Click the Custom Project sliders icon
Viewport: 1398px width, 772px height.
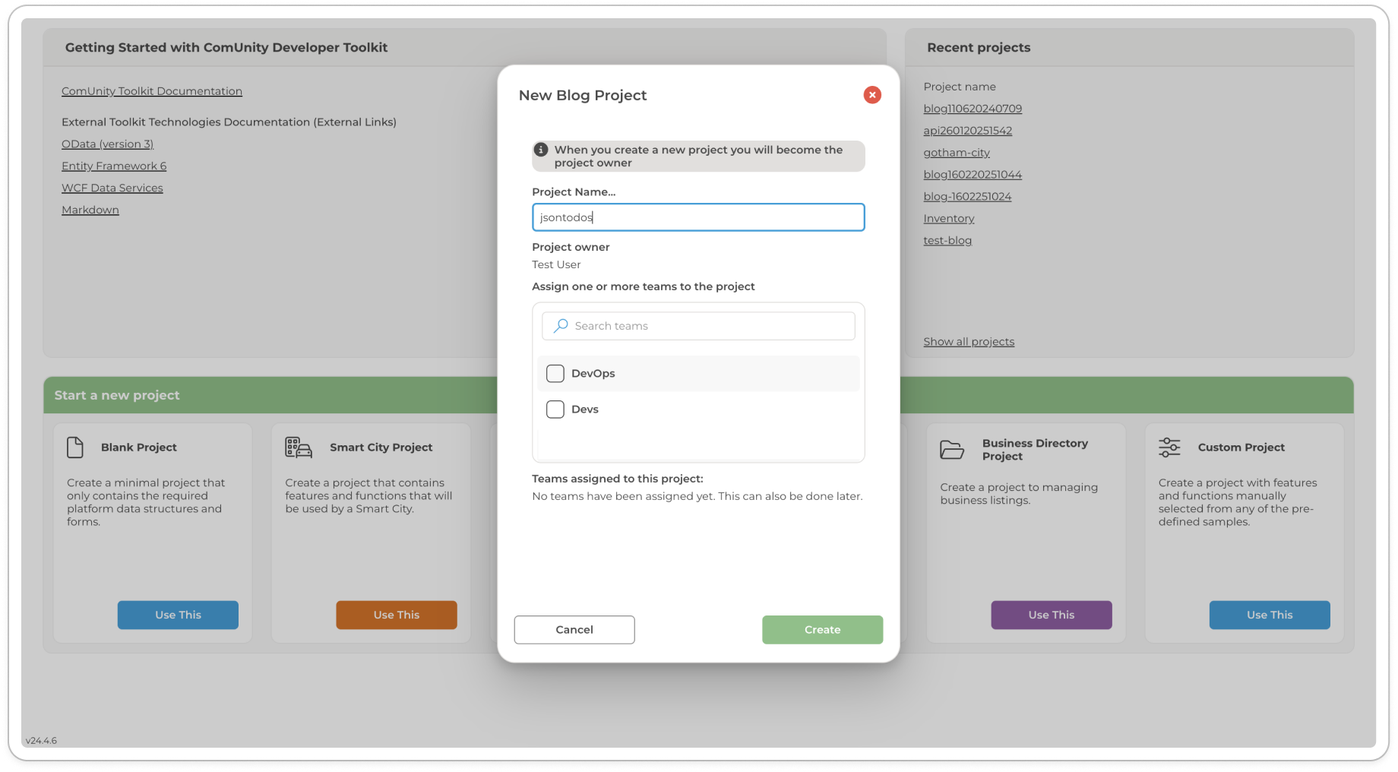coord(1169,448)
